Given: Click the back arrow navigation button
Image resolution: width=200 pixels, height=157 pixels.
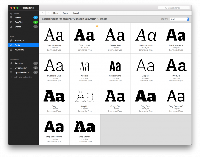Looking at the screenshot, I should pyautogui.click(x=43, y=13).
